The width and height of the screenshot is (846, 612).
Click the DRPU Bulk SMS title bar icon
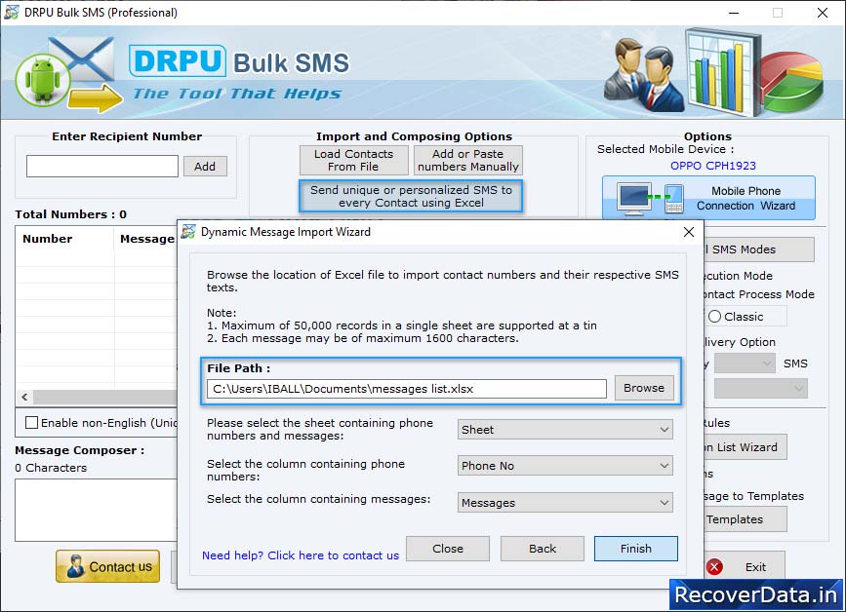pyautogui.click(x=11, y=12)
